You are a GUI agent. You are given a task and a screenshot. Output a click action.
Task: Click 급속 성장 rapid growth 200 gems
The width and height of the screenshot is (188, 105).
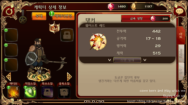click(x=145, y=18)
